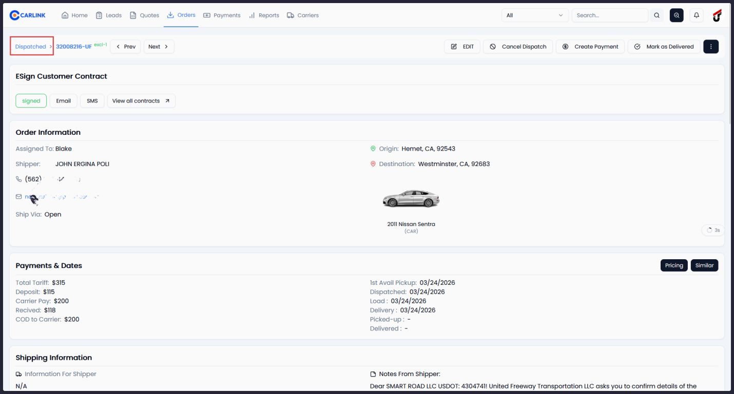The image size is (734, 394).
Task: Open the All filter dropdown
Action: (535, 15)
